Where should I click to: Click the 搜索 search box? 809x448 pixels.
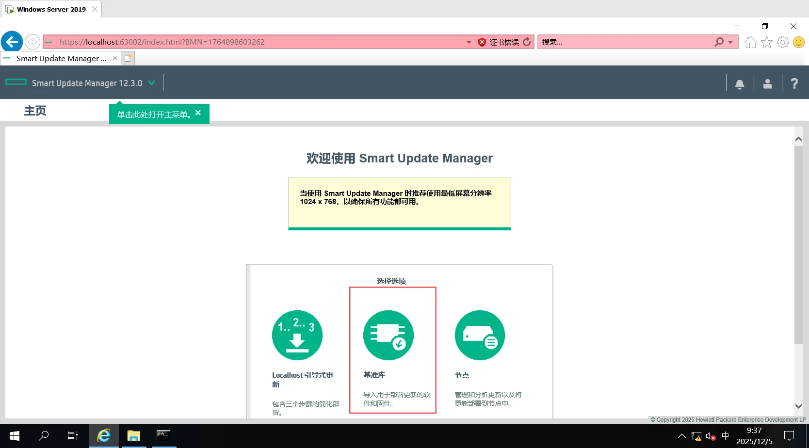point(626,42)
